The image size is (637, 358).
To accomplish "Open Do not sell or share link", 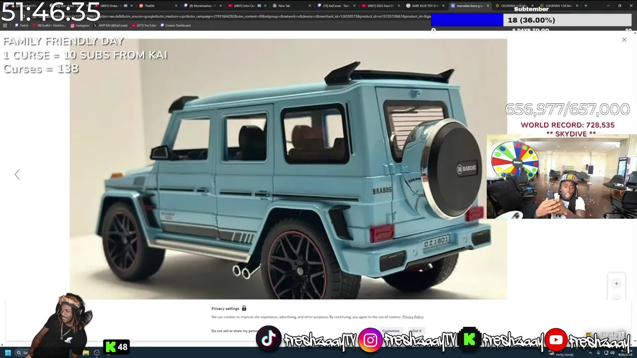I will pos(234,331).
